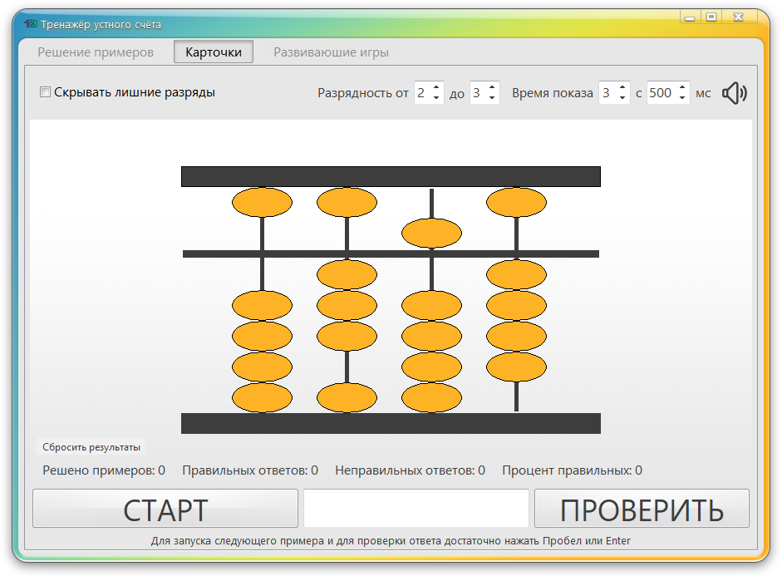782x576 pixels.
Task: Decrease the 500 мс value
Action: pyautogui.click(x=682, y=97)
